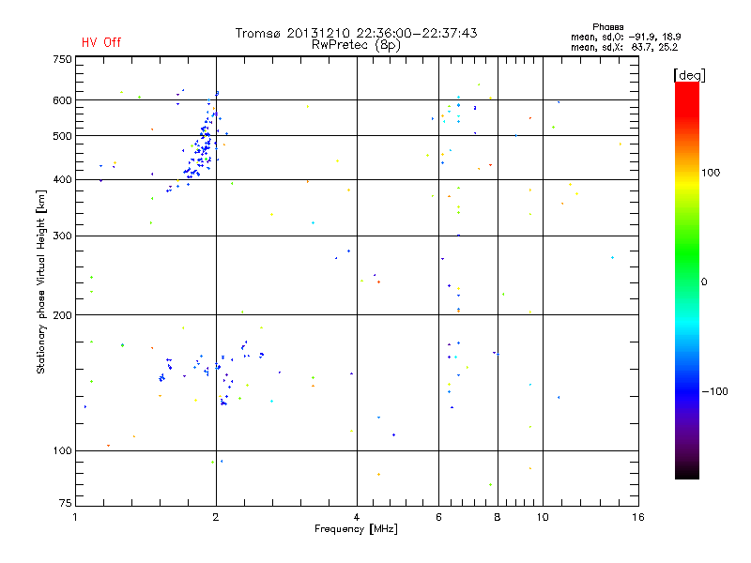
Task: Click the colorbar '-100' tick label
Action: pos(714,391)
